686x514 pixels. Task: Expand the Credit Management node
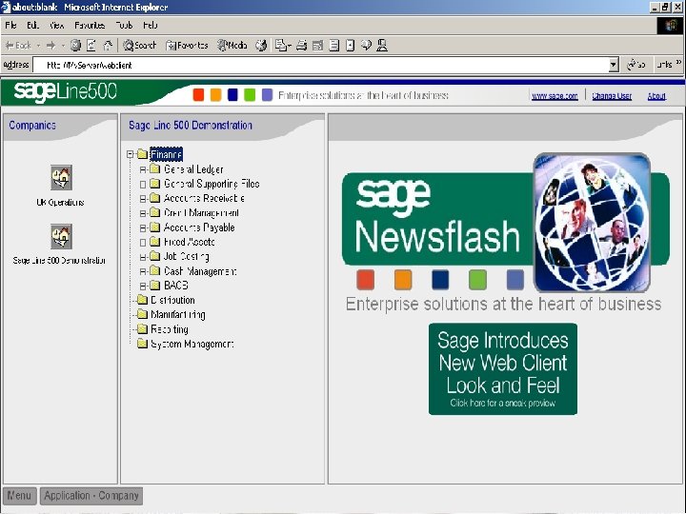click(x=143, y=213)
